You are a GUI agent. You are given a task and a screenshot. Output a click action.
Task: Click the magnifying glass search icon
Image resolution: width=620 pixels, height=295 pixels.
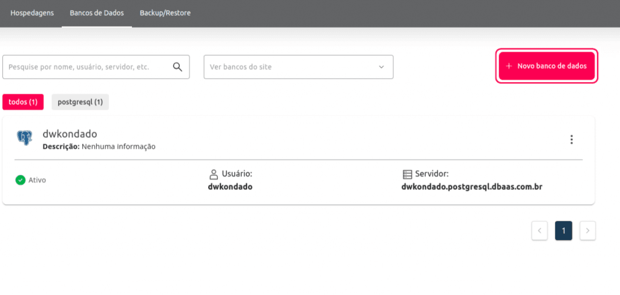tap(177, 67)
